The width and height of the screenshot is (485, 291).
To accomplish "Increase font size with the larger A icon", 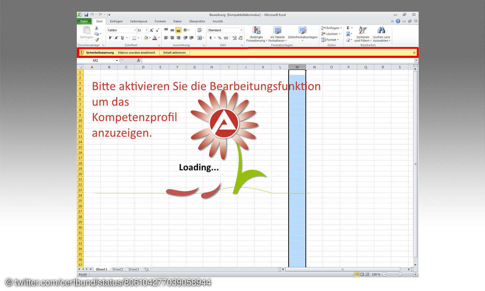I will tap(152, 30).
